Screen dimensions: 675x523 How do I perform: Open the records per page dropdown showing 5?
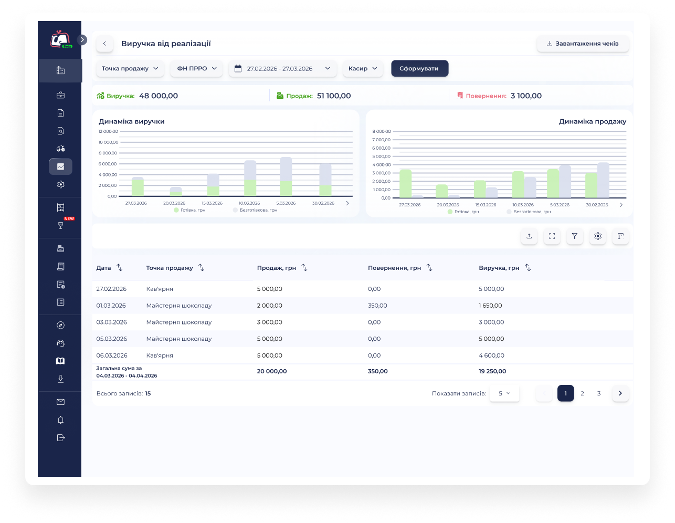(504, 393)
